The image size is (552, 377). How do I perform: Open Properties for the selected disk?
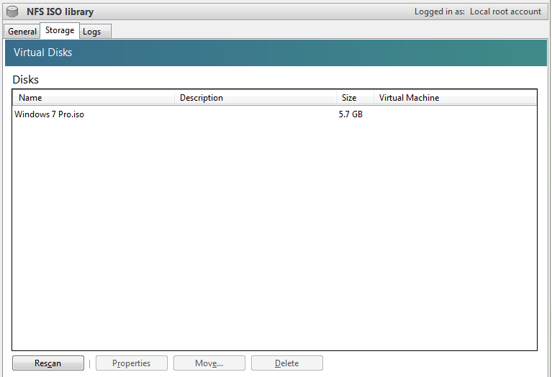[132, 363]
